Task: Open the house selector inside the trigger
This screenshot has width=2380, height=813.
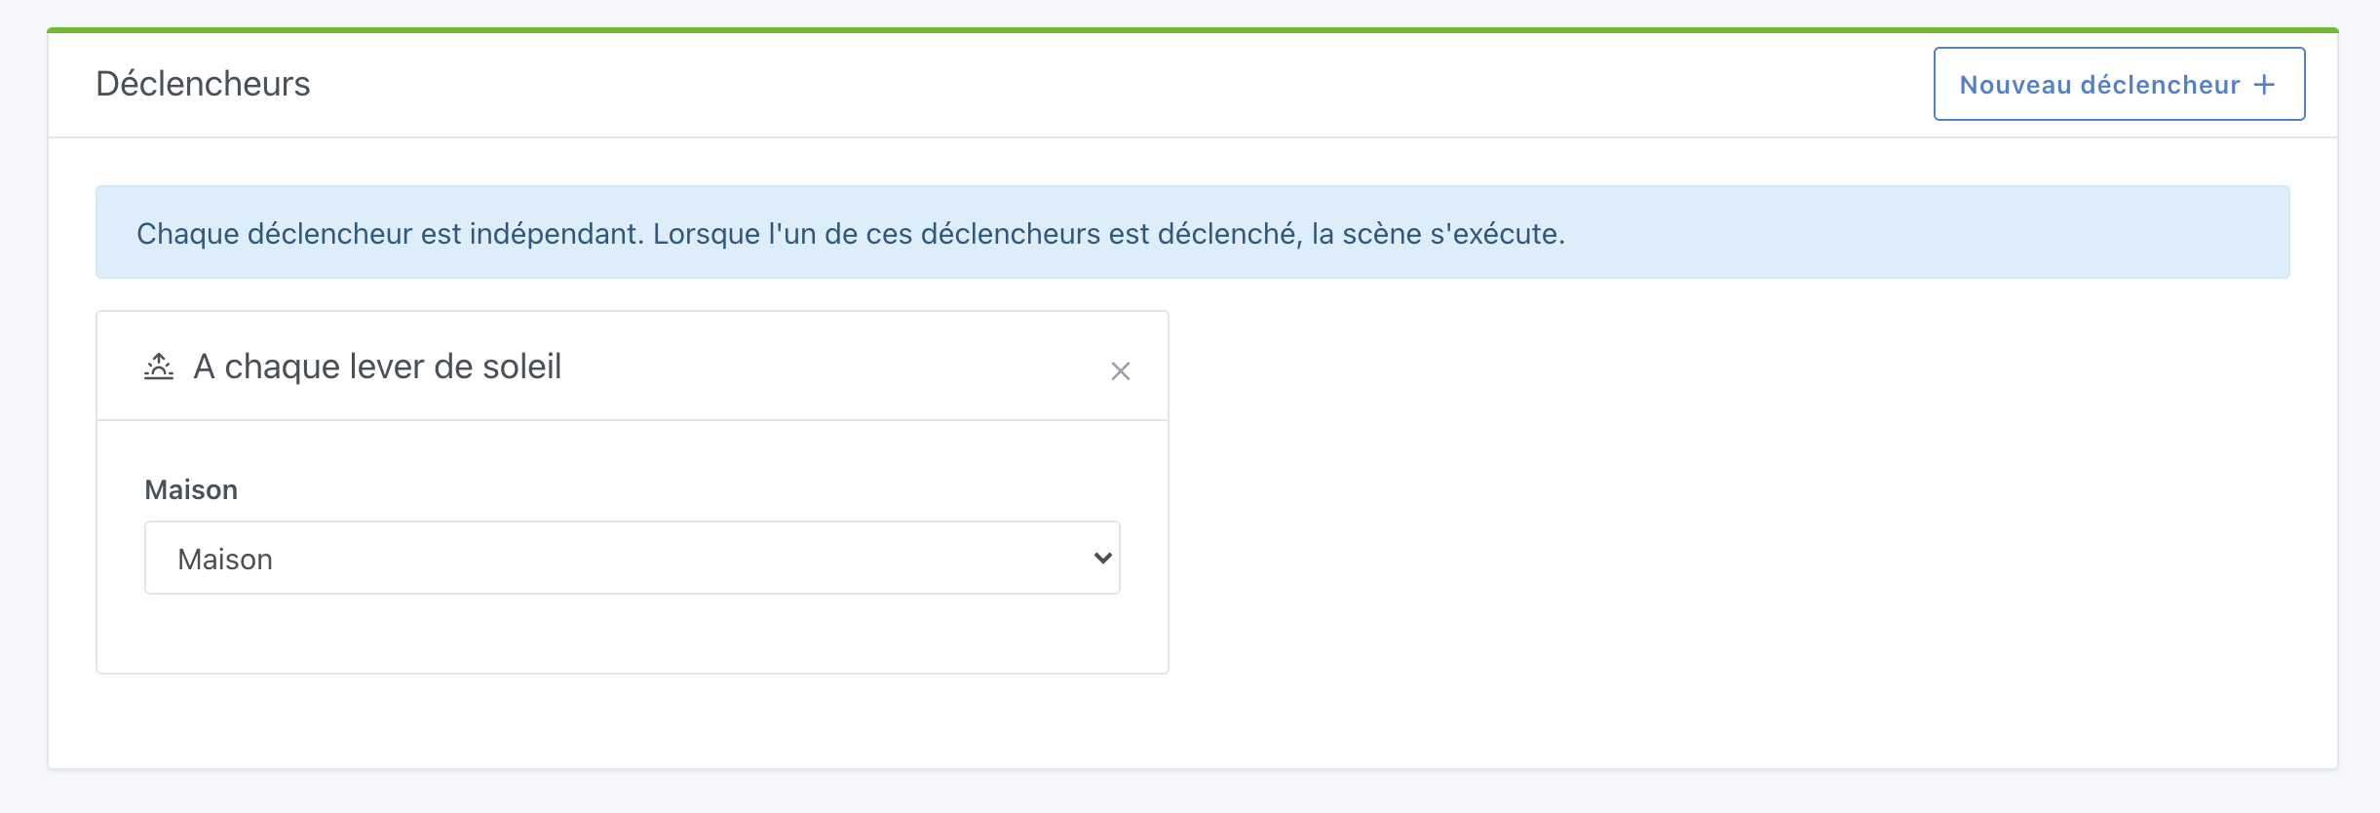Action: pos(633,558)
